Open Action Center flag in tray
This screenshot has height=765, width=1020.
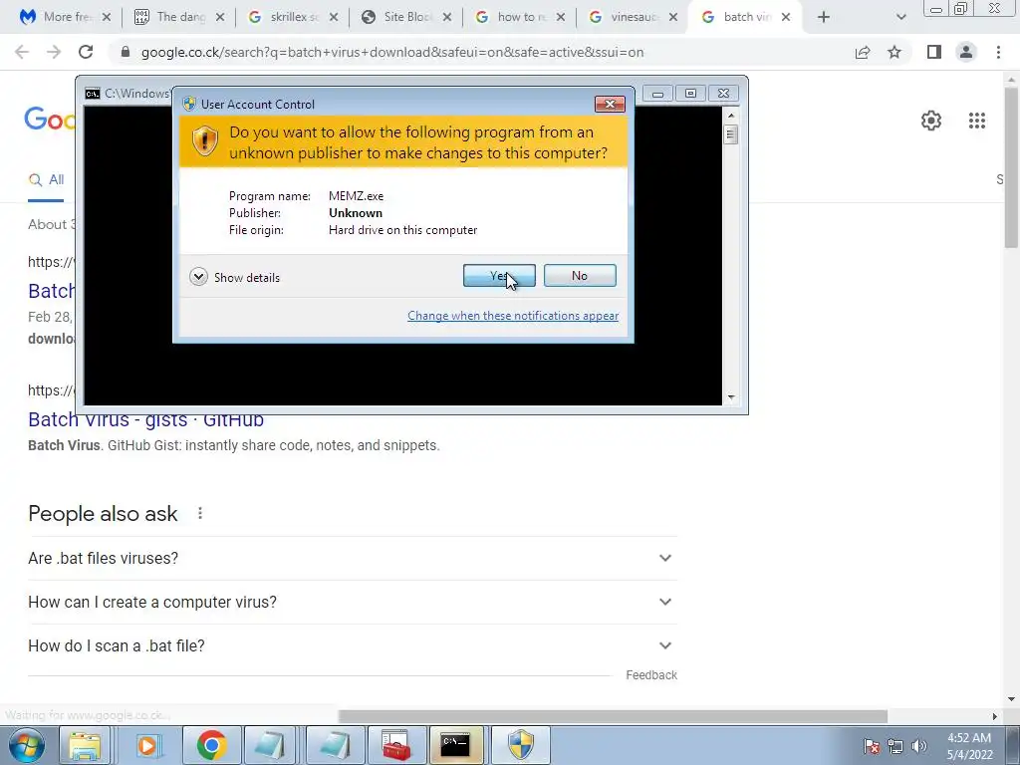tap(872, 746)
